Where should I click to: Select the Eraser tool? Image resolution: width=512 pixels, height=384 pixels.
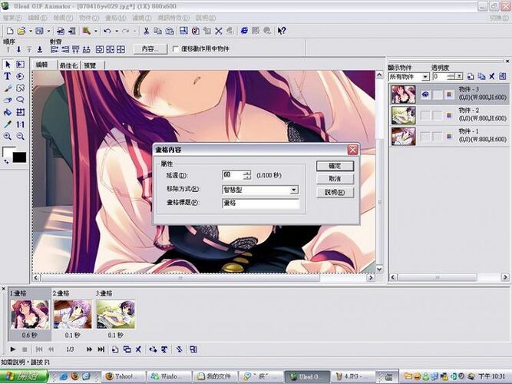tap(8, 100)
